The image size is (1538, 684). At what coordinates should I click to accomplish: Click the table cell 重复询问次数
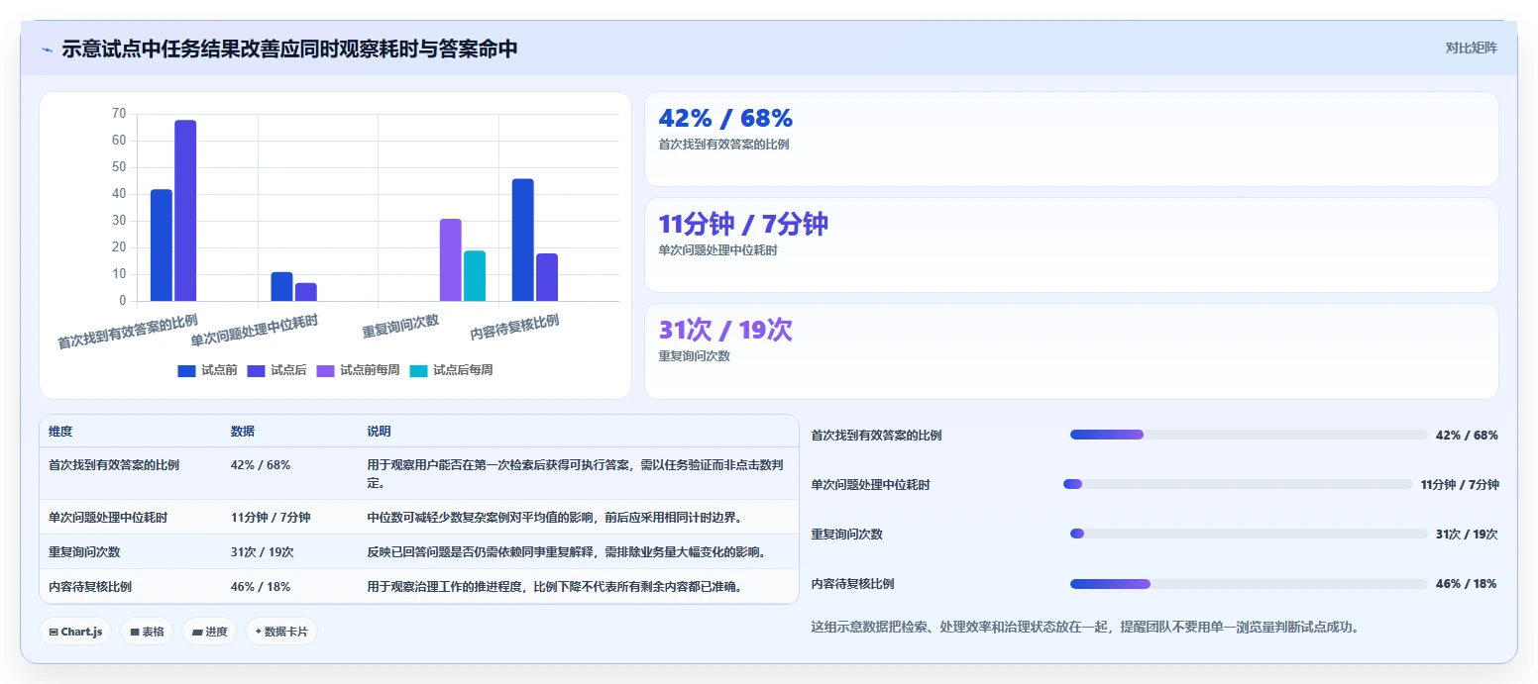tap(84, 551)
